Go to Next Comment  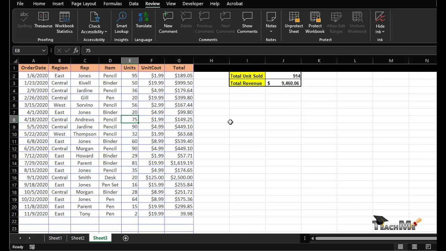tap(225, 23)
